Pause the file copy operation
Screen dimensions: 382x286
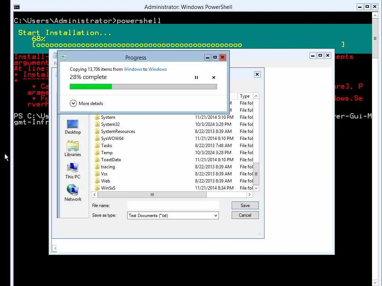click(x=196, y=77)
